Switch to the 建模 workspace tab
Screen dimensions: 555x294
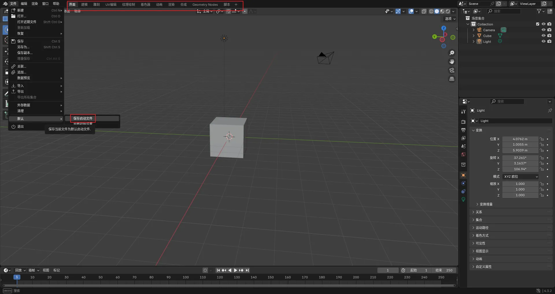tap(84, 5)
